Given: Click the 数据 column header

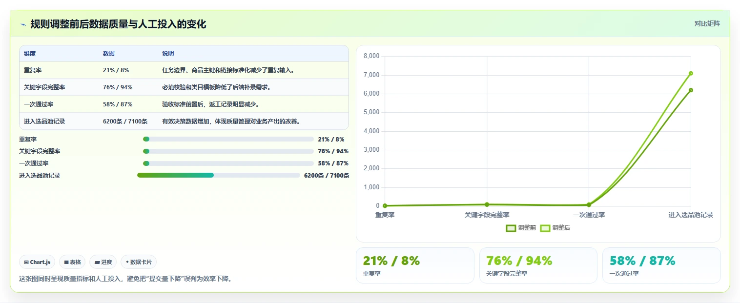Looking at the screenshot, I should point(109,54).
